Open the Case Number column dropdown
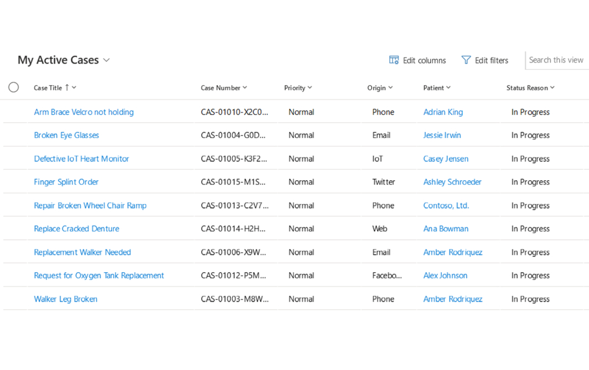The width and height of the screenshot is (589, 370). [x=245, y=88]
